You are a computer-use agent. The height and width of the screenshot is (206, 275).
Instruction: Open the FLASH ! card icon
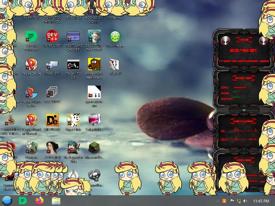tap(114, 64)
